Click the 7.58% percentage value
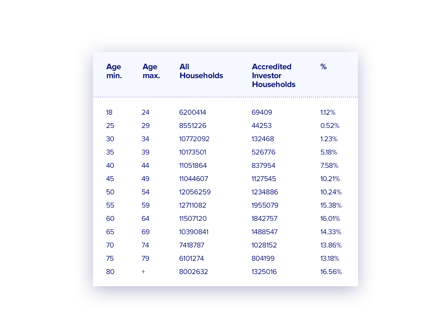Image resolution: width=441 pixels, height=332 pixels. click(329, 165)
